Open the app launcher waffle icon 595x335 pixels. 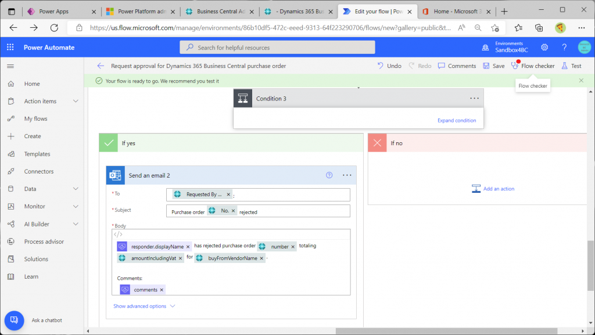[x=10, y=48]
